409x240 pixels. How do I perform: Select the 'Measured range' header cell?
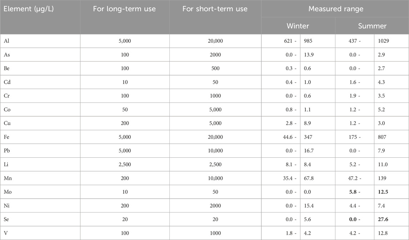tap(336, 9)
